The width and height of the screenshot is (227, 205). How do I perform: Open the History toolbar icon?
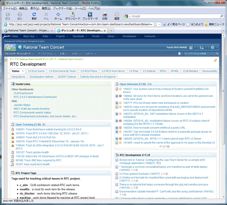(x=117, y=16)
